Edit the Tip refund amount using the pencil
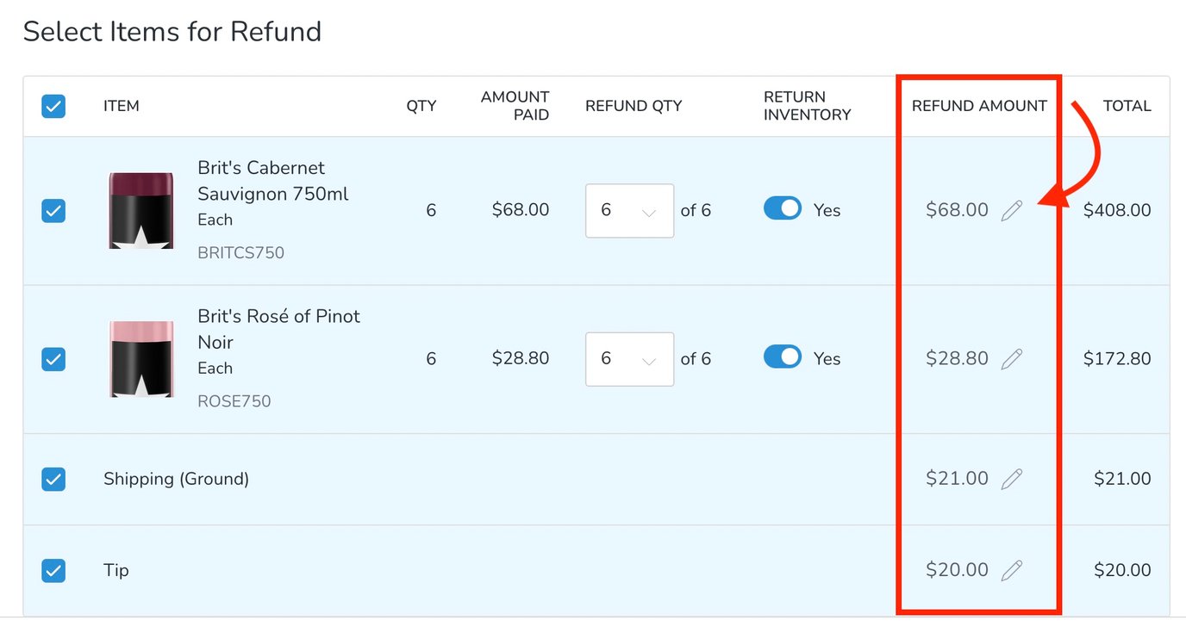 point(1013,569)
